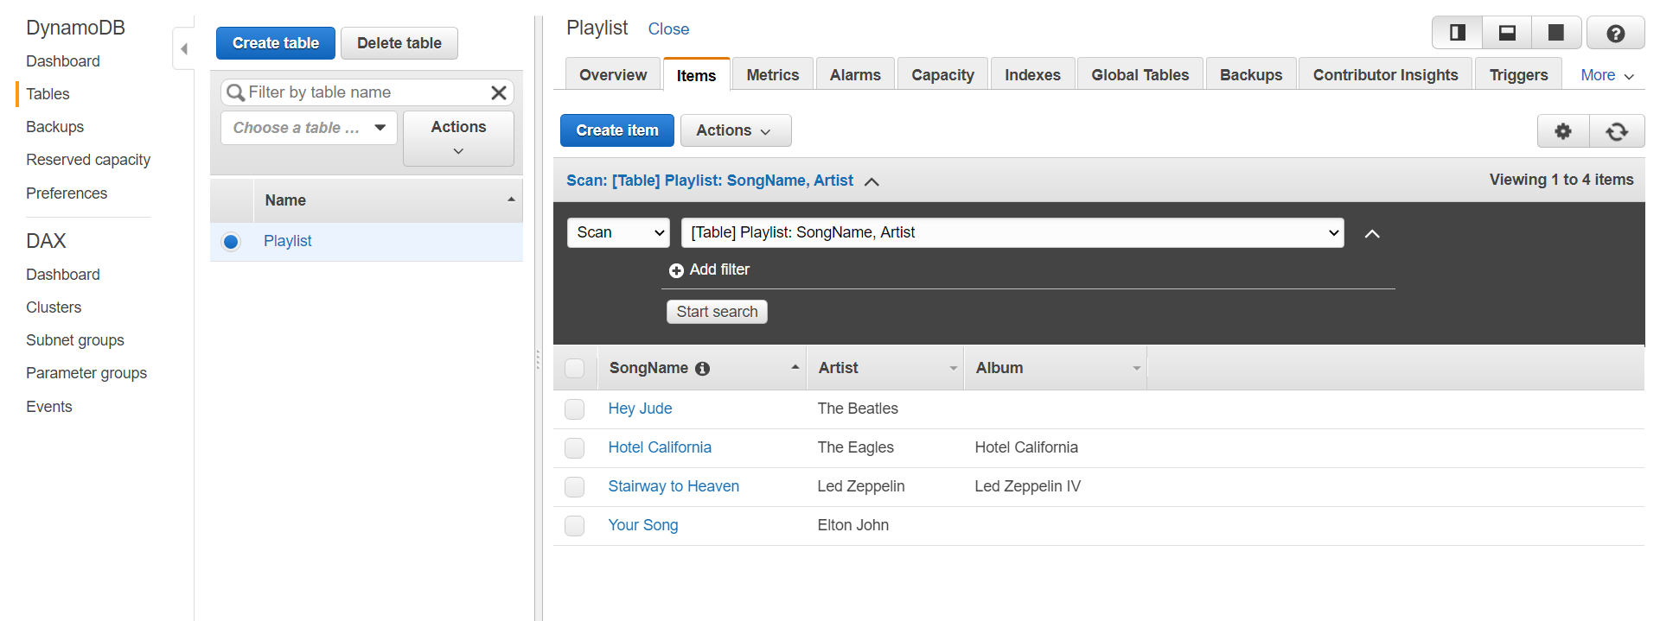The image size is (1660, 621).
Task: Expand the More tabs menu
Action: point(1607,75)
